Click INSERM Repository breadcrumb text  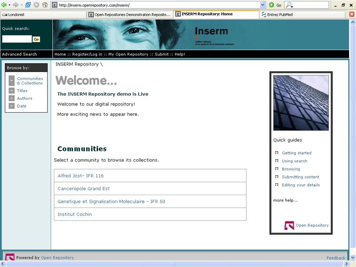tap(77, 64)
